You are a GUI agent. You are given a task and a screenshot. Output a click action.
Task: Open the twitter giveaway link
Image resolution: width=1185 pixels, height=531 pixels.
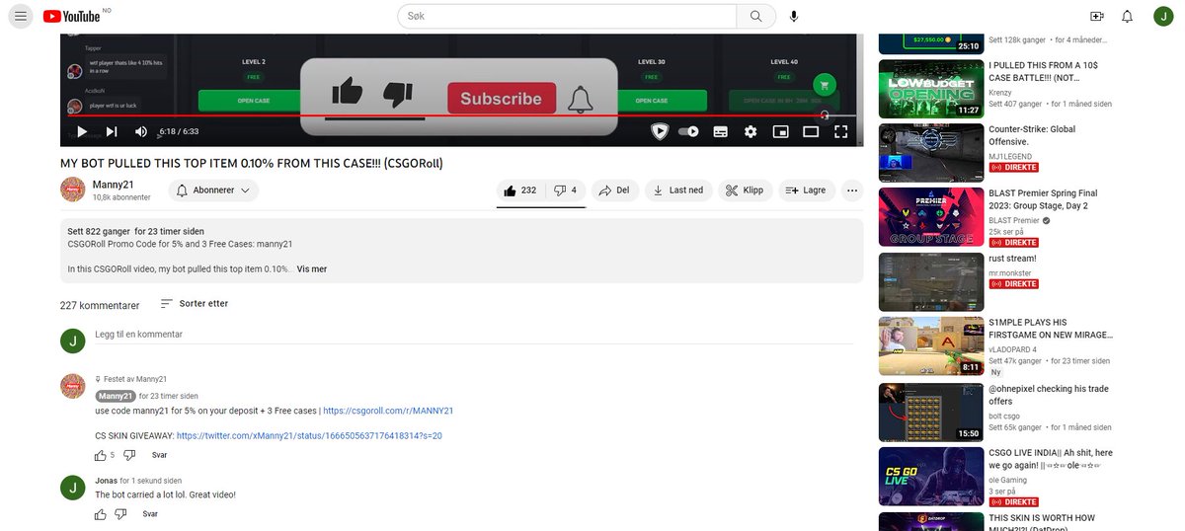click(309, 435)
